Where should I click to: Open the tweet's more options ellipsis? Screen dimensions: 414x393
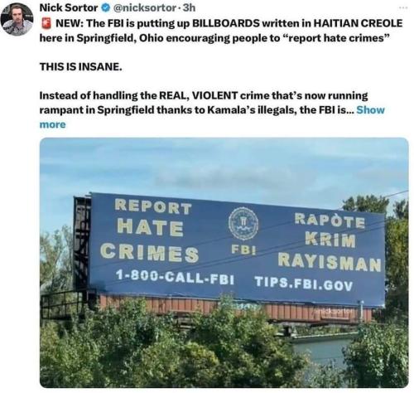[x=403, y=8]
